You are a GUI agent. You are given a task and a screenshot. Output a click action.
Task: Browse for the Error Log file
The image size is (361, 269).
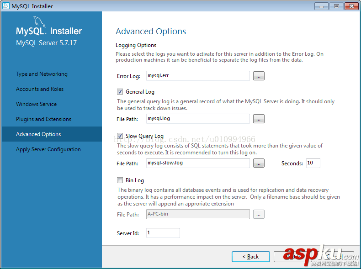coord(259,76)
